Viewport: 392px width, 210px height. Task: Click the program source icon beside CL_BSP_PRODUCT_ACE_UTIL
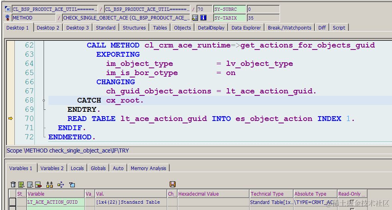tap(8, 9)
